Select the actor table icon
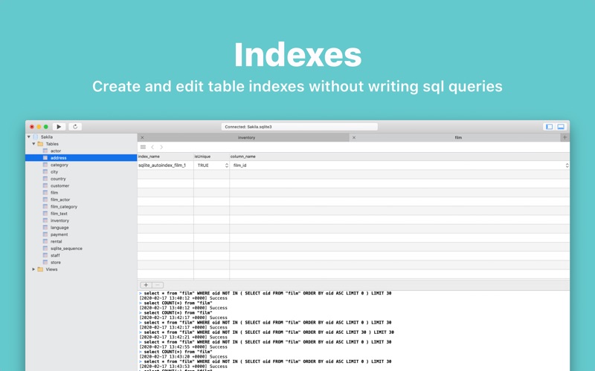This screenshot has height=371, width=595. point(45,151)
